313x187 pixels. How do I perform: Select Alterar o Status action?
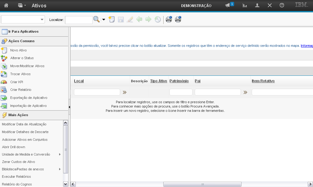[x=22, y=58]
